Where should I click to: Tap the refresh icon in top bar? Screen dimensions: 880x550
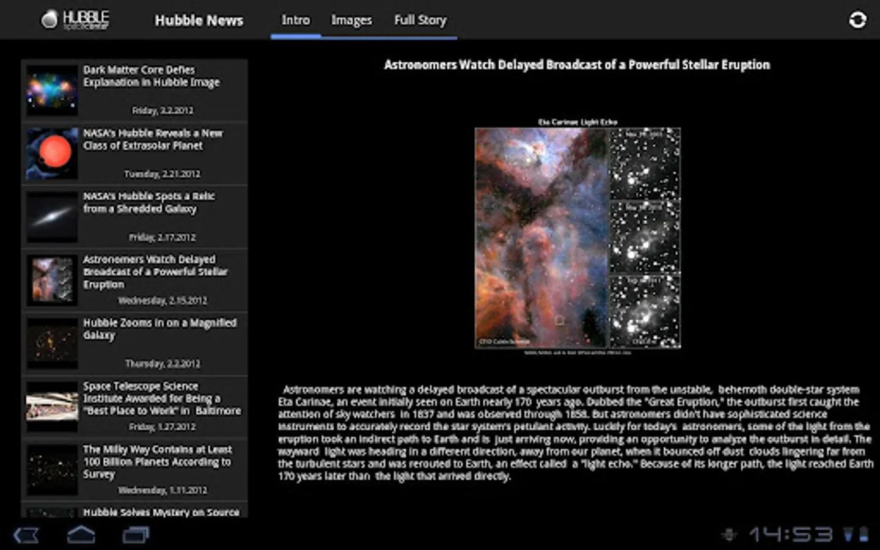[x=857, y=20]
